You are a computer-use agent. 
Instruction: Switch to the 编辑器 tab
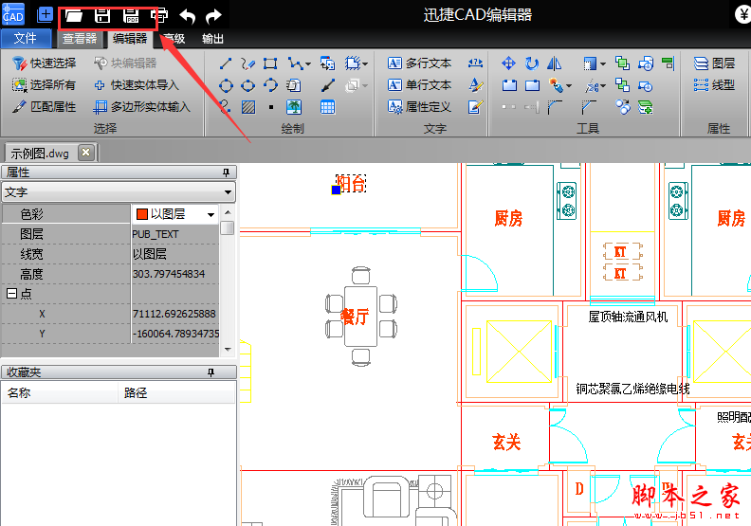point(130,39)
